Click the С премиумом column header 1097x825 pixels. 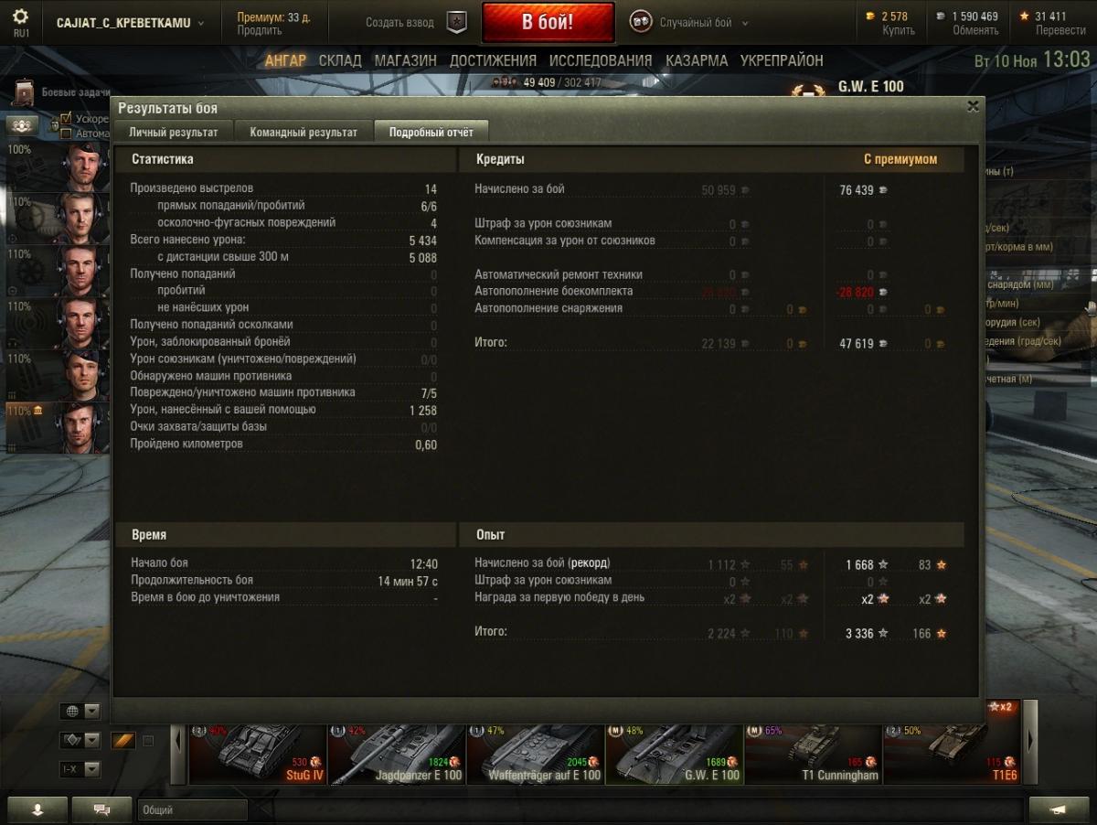[x=900, y=159]
